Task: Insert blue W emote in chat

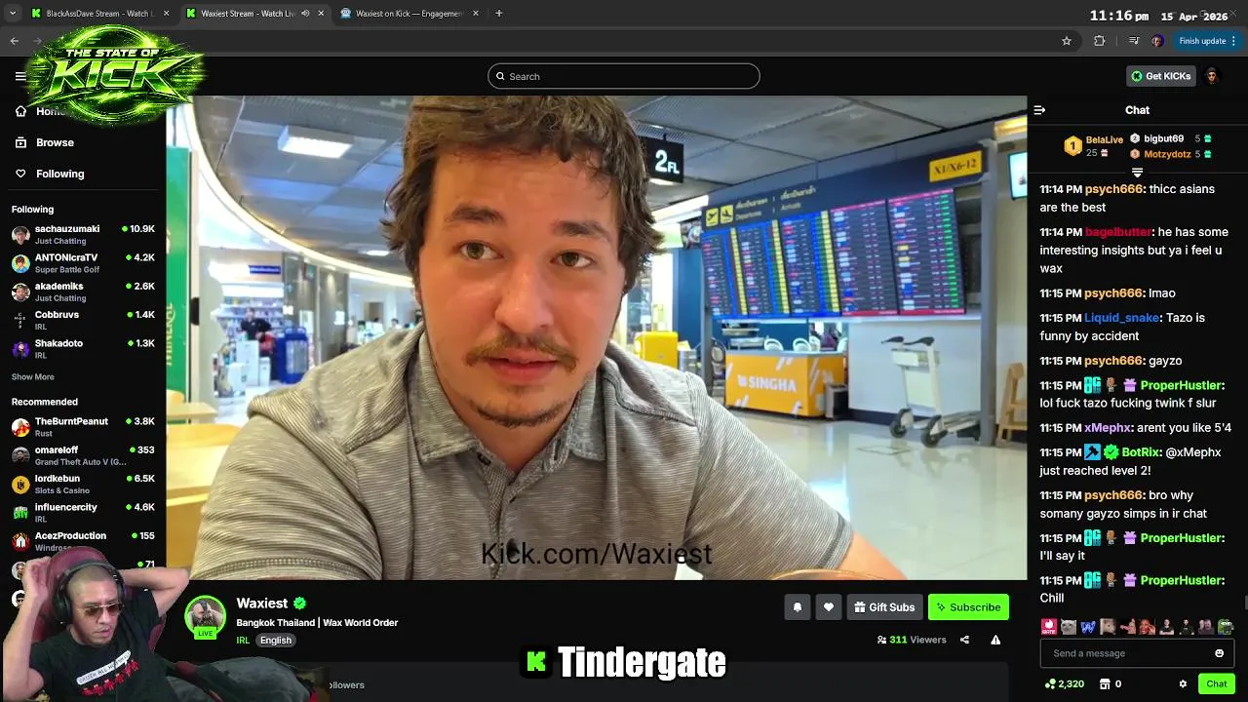Action: (1088, 627)
